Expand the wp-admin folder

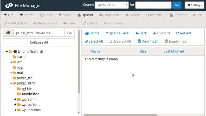pyautogui.click(x=15, y=99)
